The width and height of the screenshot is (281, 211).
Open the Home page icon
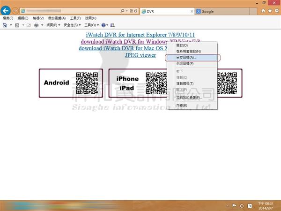click(263, 10)
